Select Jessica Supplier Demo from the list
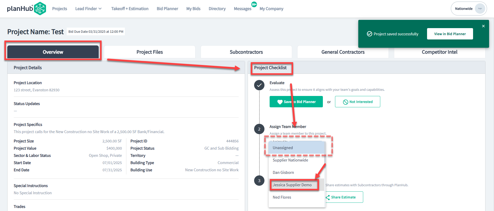This screenshot has height=211, width=494. tap(297, 185)
